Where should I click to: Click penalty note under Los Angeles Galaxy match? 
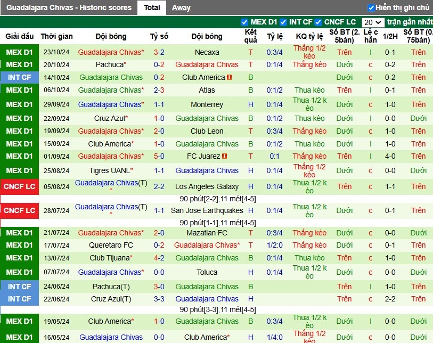coord(218,199)
